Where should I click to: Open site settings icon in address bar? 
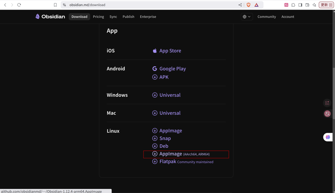64,5
